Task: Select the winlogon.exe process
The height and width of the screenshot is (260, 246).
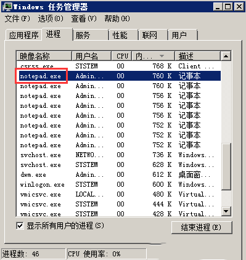Action: 118,184
